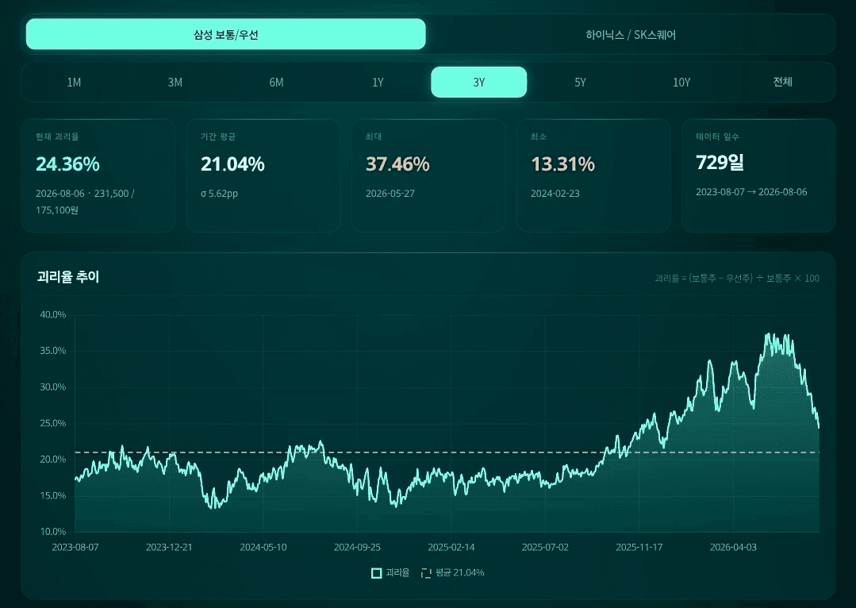The height and width of the screenshot is (608, 856).
Task: Click the 25.0% y-axis label
Action: 53,423
